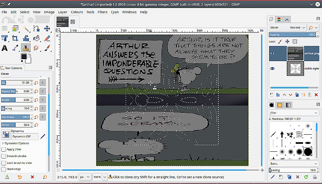The height and width of the screenshot is (184, 322).
Task: Enable Lock brush to view checkbox
Action: pyautogui.click(x=3, y=163)
